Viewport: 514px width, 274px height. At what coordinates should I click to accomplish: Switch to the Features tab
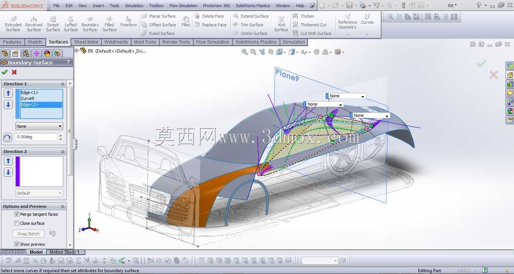tap(12, 42)
